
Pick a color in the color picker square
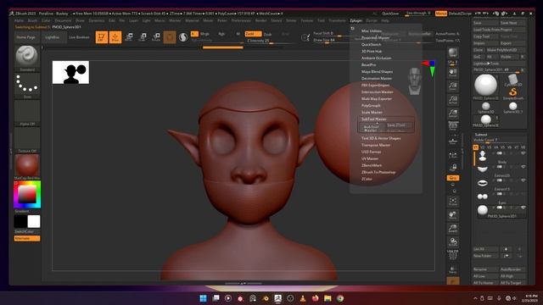tap(27, 194)
